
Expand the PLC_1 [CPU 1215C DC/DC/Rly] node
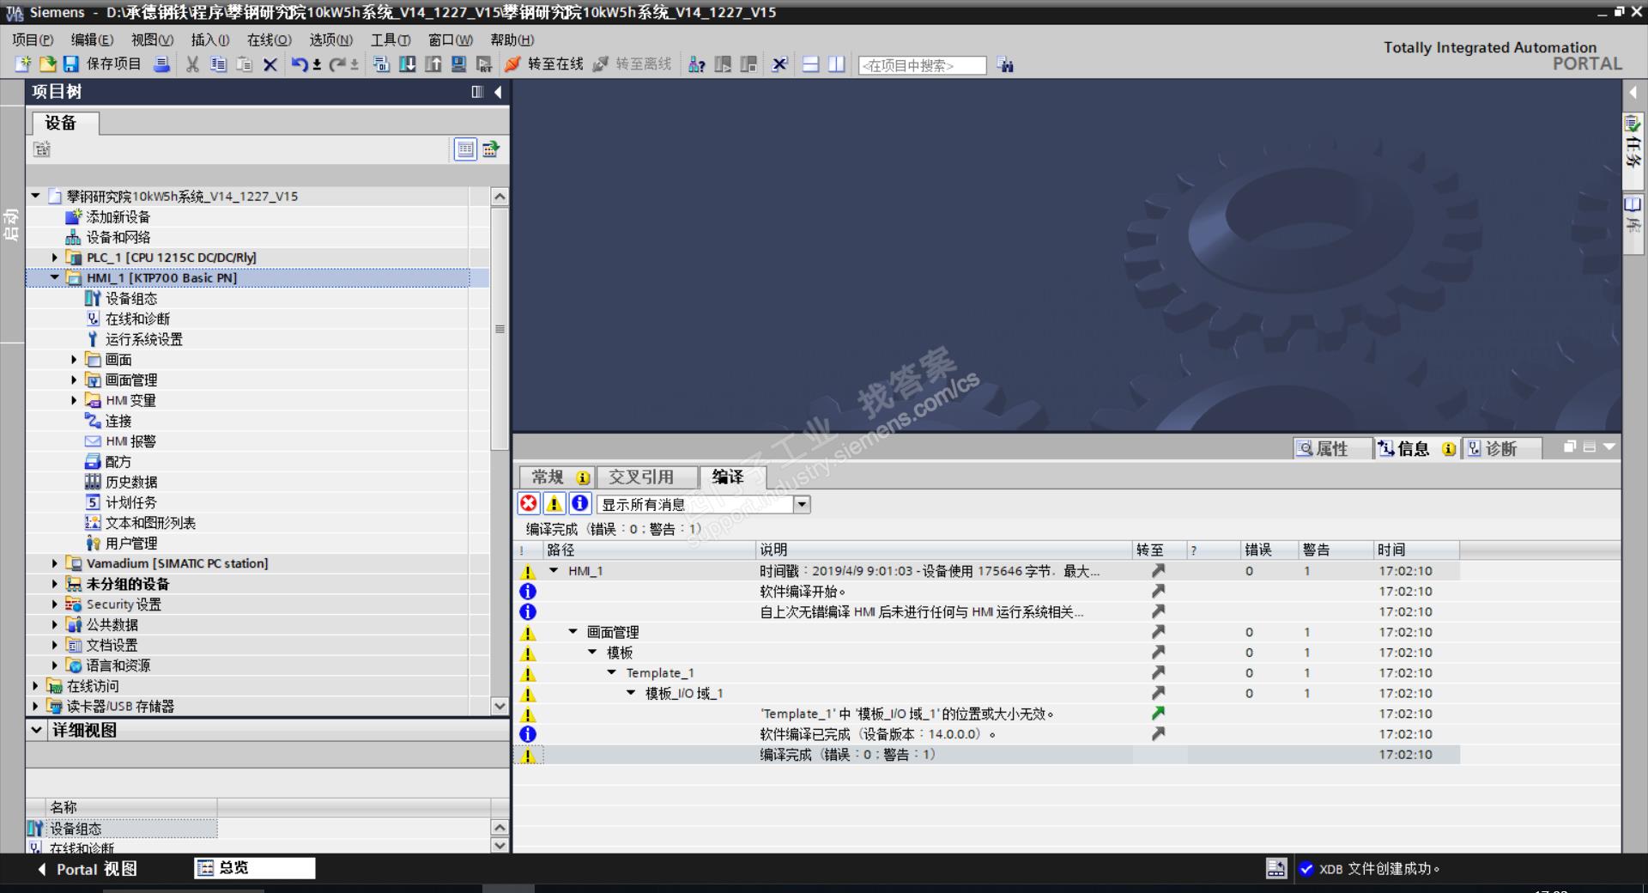pyautogui.click(x=55, y=258)
